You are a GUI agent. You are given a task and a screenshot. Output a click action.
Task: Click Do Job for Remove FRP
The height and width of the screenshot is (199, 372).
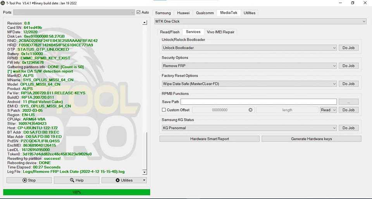(348, 66)
